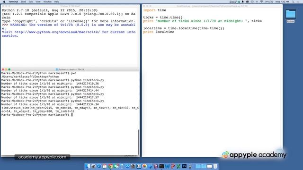Open the Window menu
303x170 pixels.
tap(47, 2)
